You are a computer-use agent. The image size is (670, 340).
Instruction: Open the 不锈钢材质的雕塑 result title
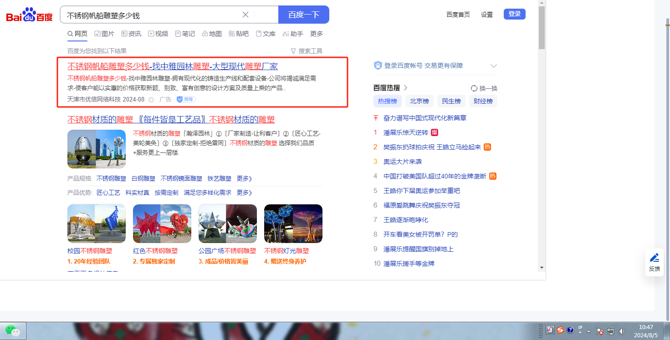(171, 120)
